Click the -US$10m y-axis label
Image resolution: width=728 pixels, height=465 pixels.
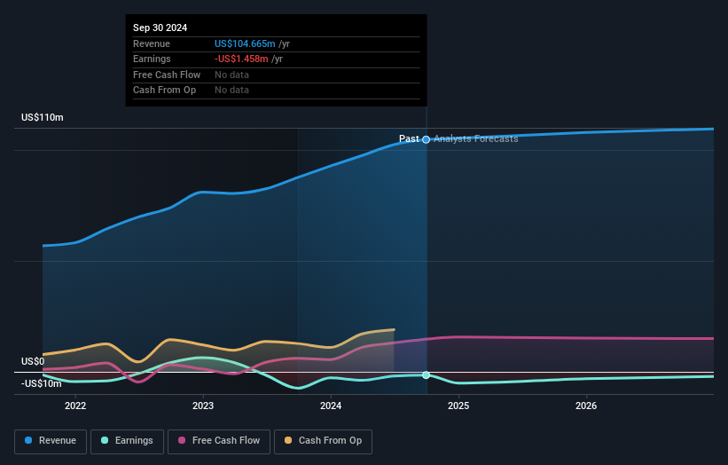tap(42, 383)
